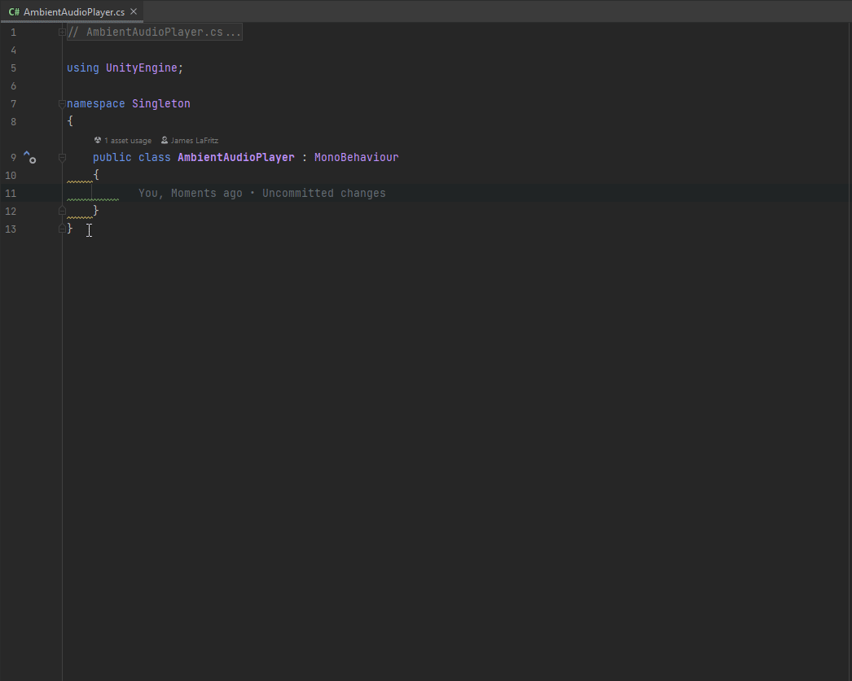This screenshot has height=681, width=852.
Task: Click the 'AmbientAudioPlayer' class name
Action: coord(236,157)
